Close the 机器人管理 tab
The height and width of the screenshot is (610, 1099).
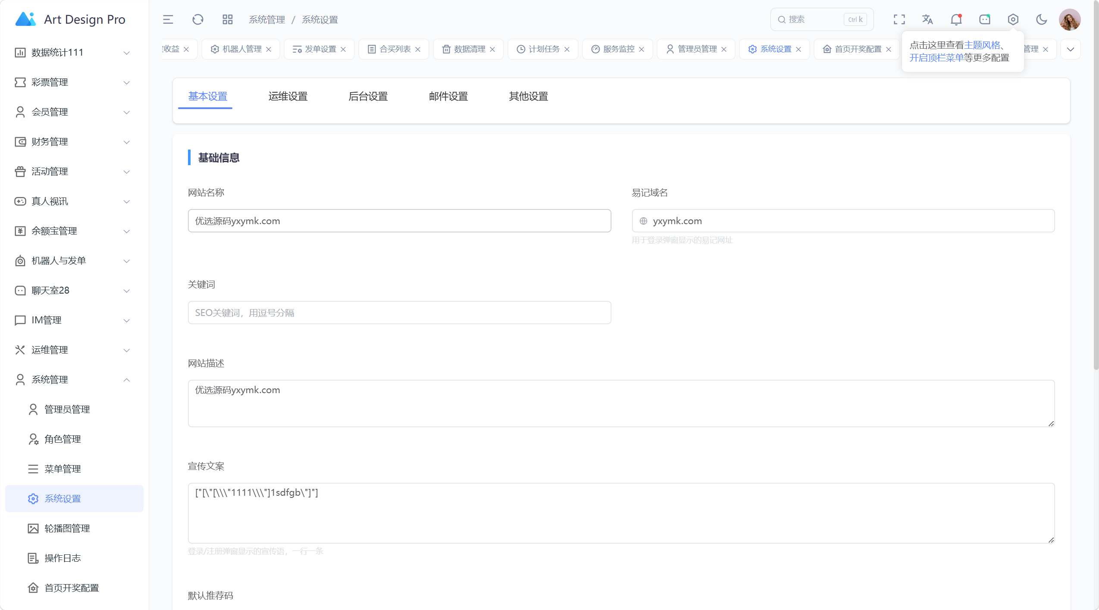(x=269, y=49)
